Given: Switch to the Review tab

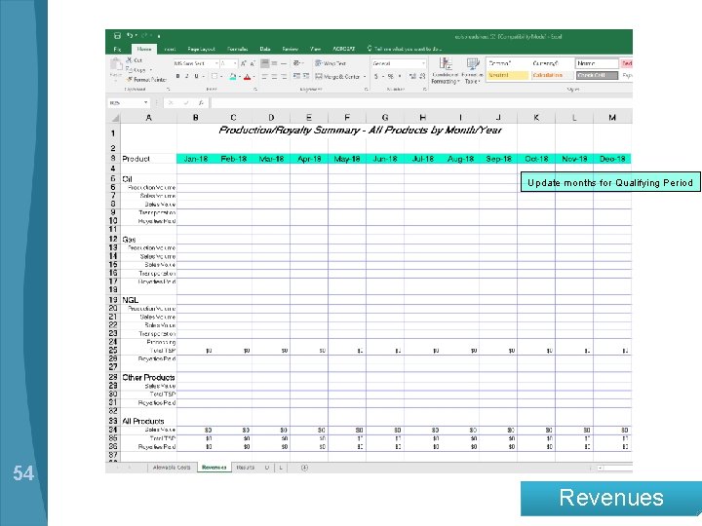Looking at the screenshot, I should click(291, 49).
